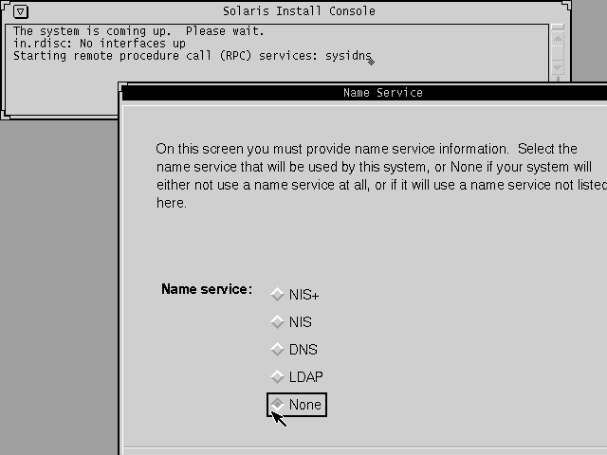Click 'The system is coming up' console line
The height and width of the screenshot is (455, 607).
point(138,31)
